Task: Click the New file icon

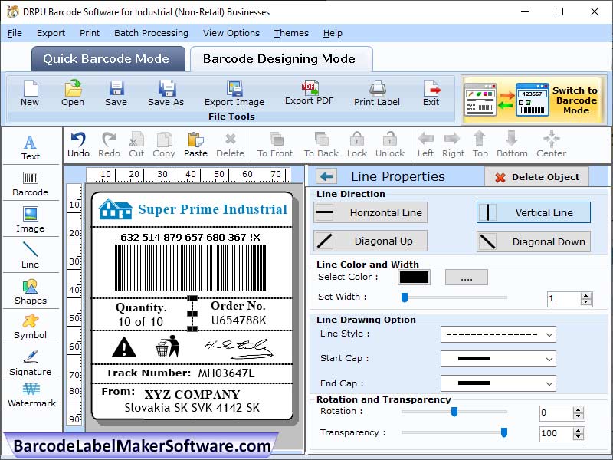Action: pos(30,88)
